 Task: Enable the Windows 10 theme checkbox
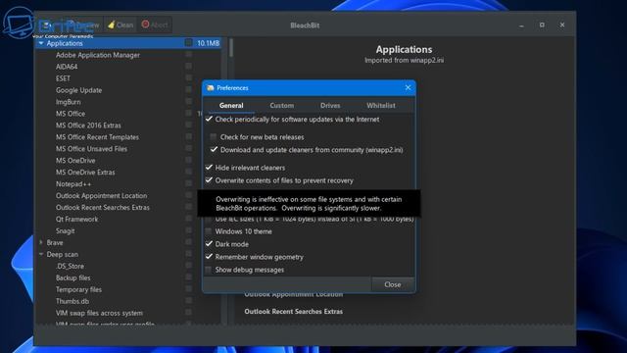click(x=209, y=231)
